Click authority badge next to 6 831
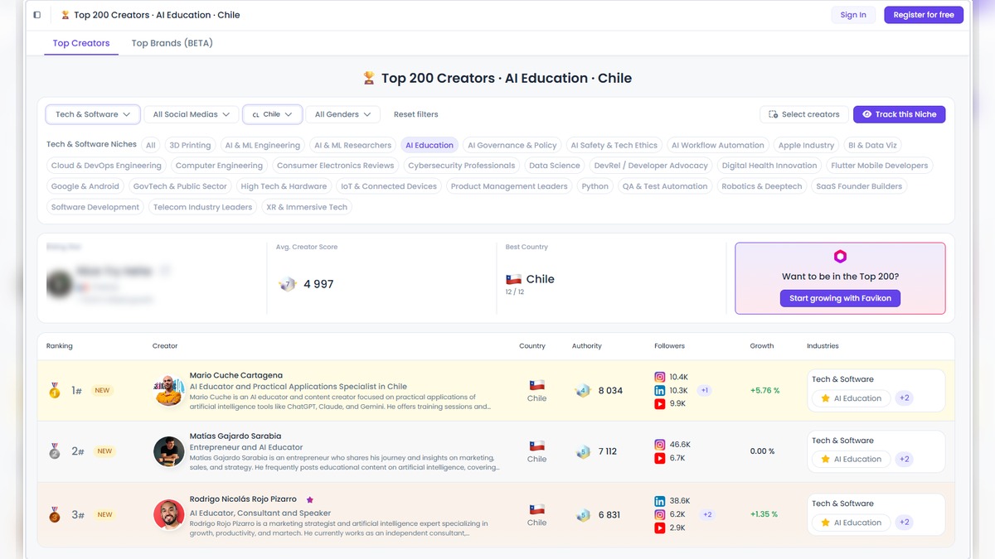 point(583,514)
